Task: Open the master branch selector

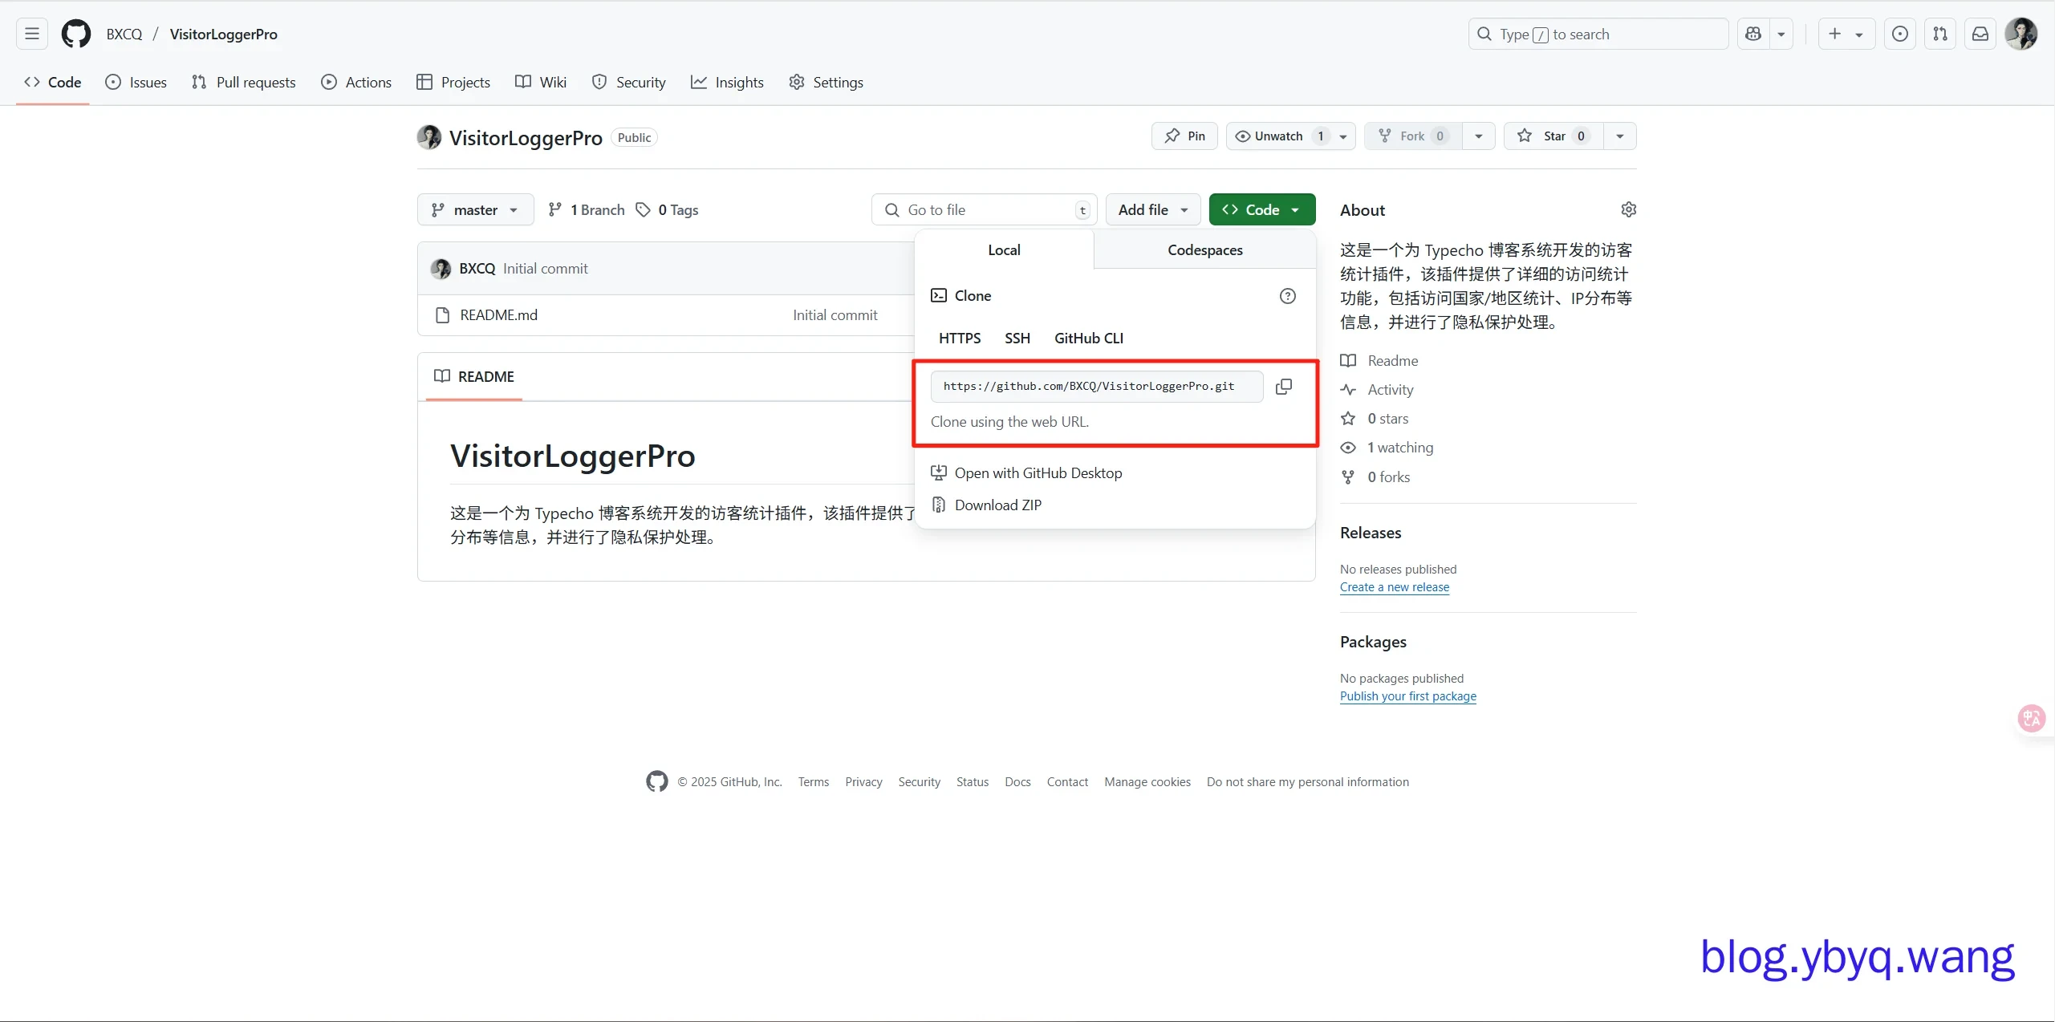Action: pos(475,209)
